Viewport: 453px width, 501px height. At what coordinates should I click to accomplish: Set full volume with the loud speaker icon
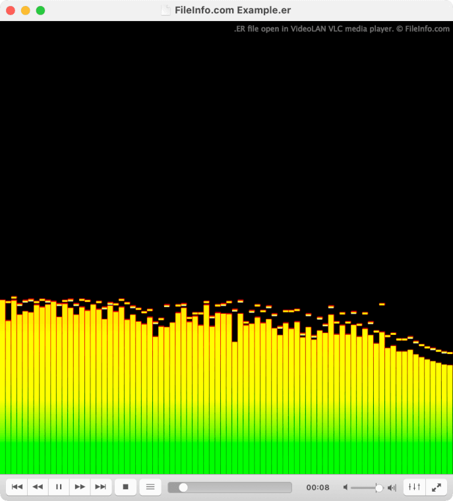(x=392, y=488)
